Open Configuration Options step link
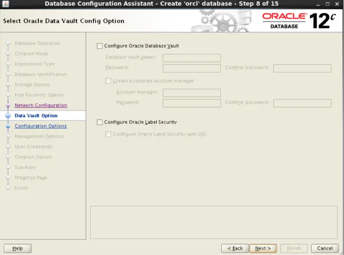The height and width of the screenshot is (255, 344). coord(41,126)
